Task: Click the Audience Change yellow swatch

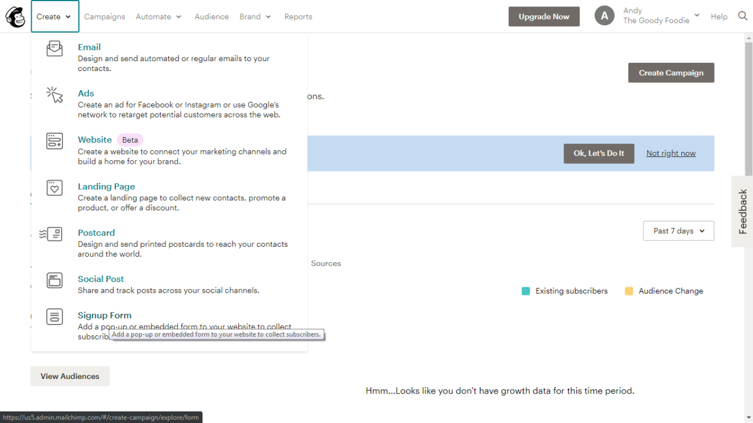Action: 629,291
